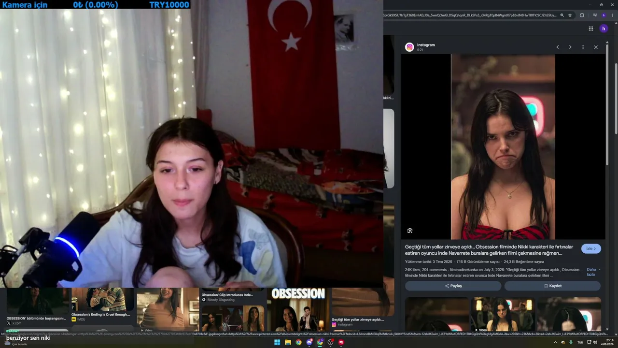The width and height of the screenshot is (618, 348).
Task: Go to previous image in preview panel
Action: tap(558, 47)
